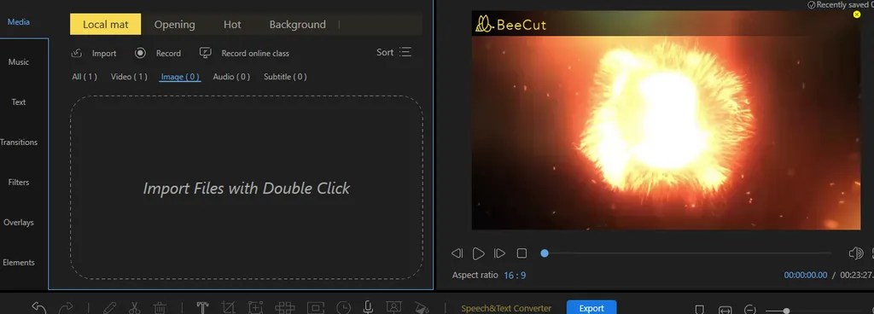Click the Delete trash icon
The height and width of the screenshot is (314, 874).
[160, 308]
